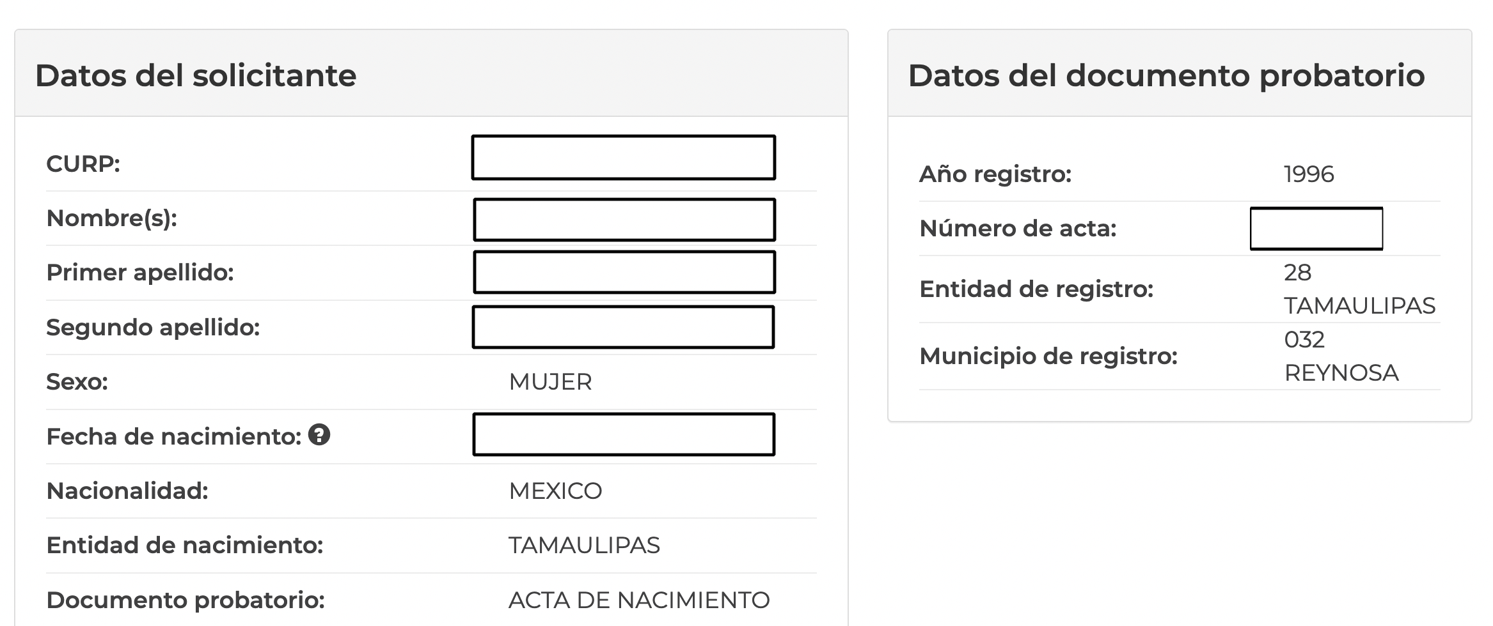Click the redacted Segundo apellido box
This screenshot has width=1493, height=626.
click(x=623, y=327)
